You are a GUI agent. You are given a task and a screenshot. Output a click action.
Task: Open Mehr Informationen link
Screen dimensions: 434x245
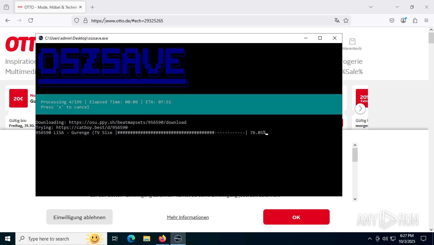pos(188,217)
